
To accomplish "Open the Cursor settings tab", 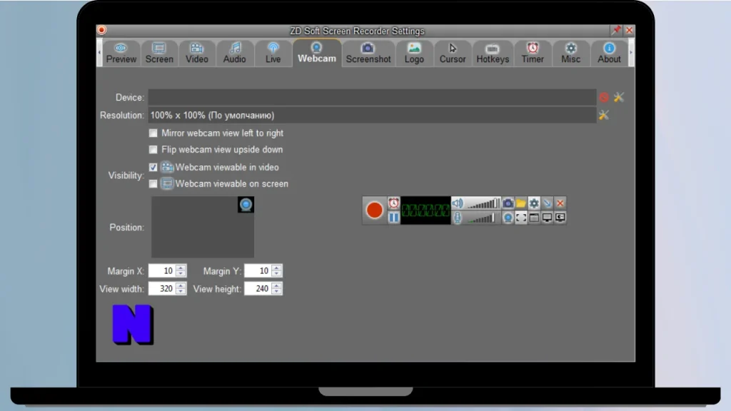I will tap(452, 53).
